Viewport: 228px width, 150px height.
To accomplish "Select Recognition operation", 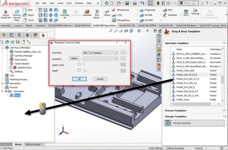I will pos(121,20).
